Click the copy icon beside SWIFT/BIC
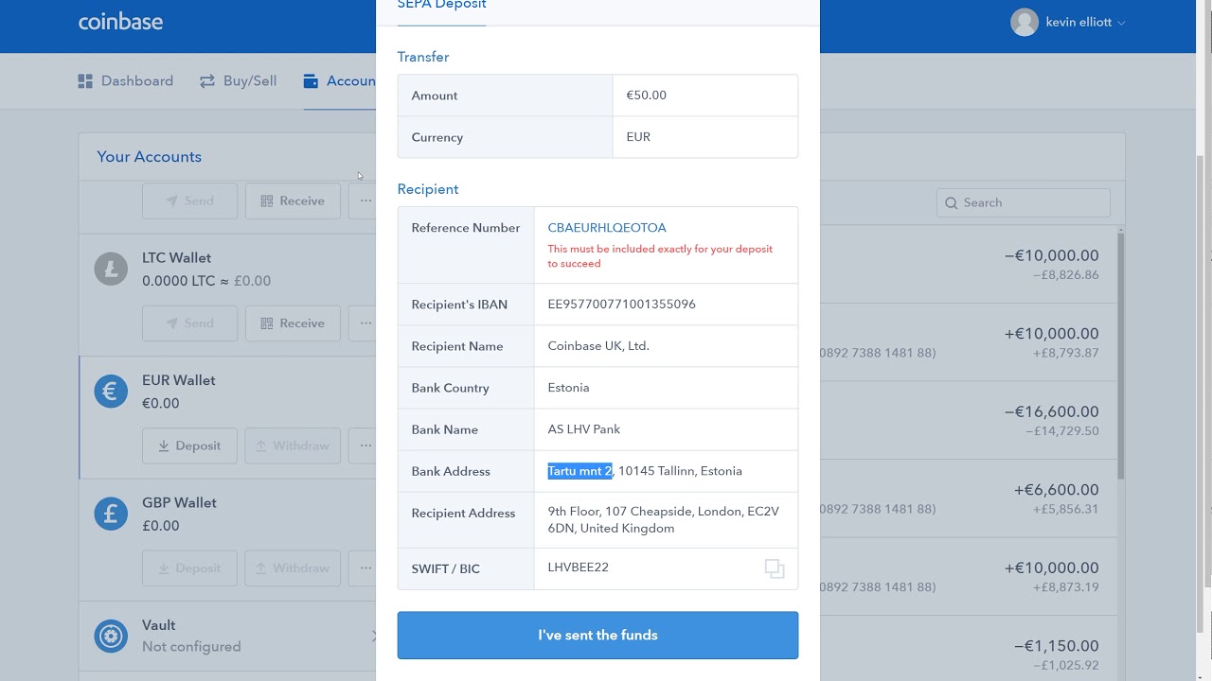The width and height of the screenshot is (1212, 681). click(x=775, y=568)
